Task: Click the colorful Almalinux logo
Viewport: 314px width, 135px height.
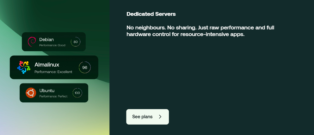Action: point(24,67)
